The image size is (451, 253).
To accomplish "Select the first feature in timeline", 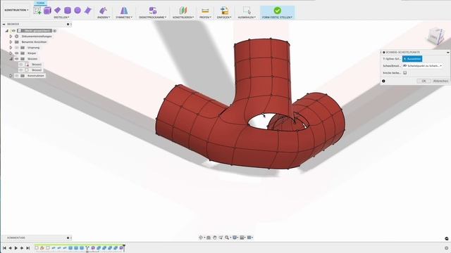I will click(37, 247).
